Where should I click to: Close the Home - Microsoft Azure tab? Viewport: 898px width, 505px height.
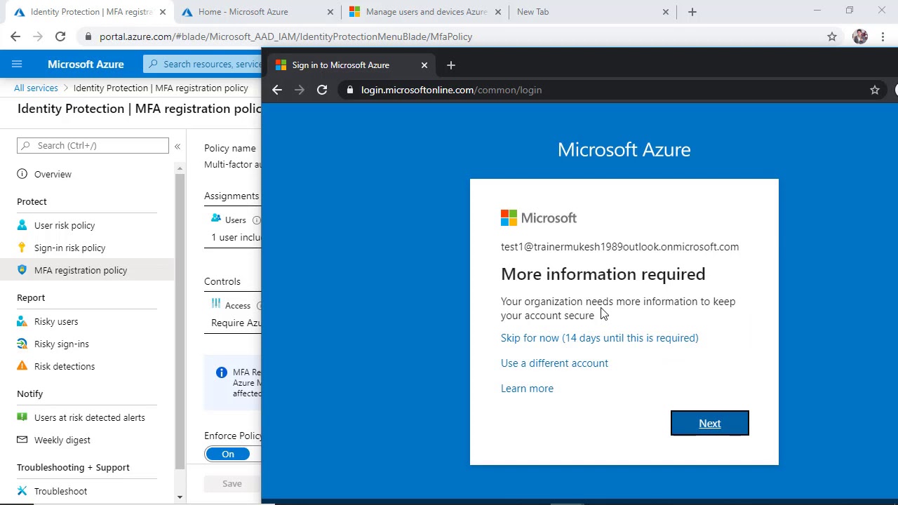[330, 12]
